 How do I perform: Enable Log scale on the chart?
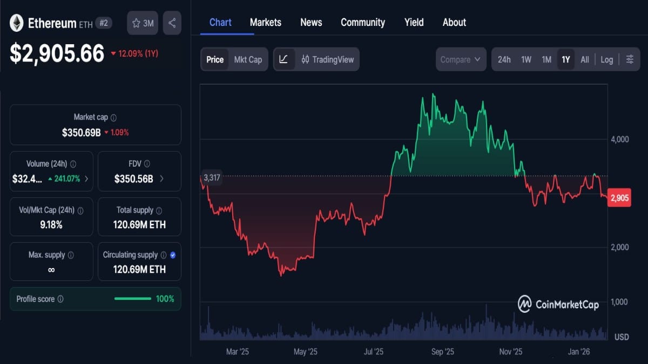[x=606, y=59]
